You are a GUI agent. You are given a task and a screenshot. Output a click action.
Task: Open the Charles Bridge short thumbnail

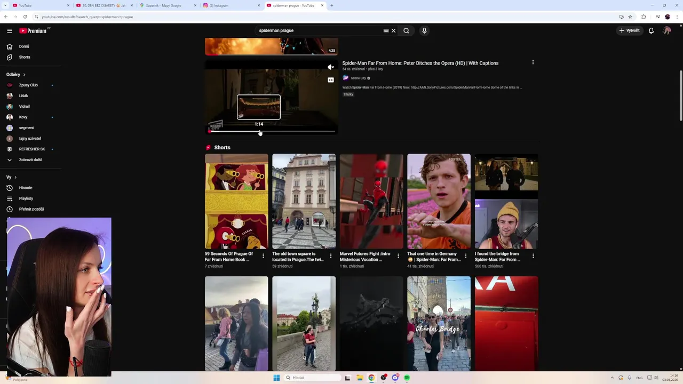point(439,323)
